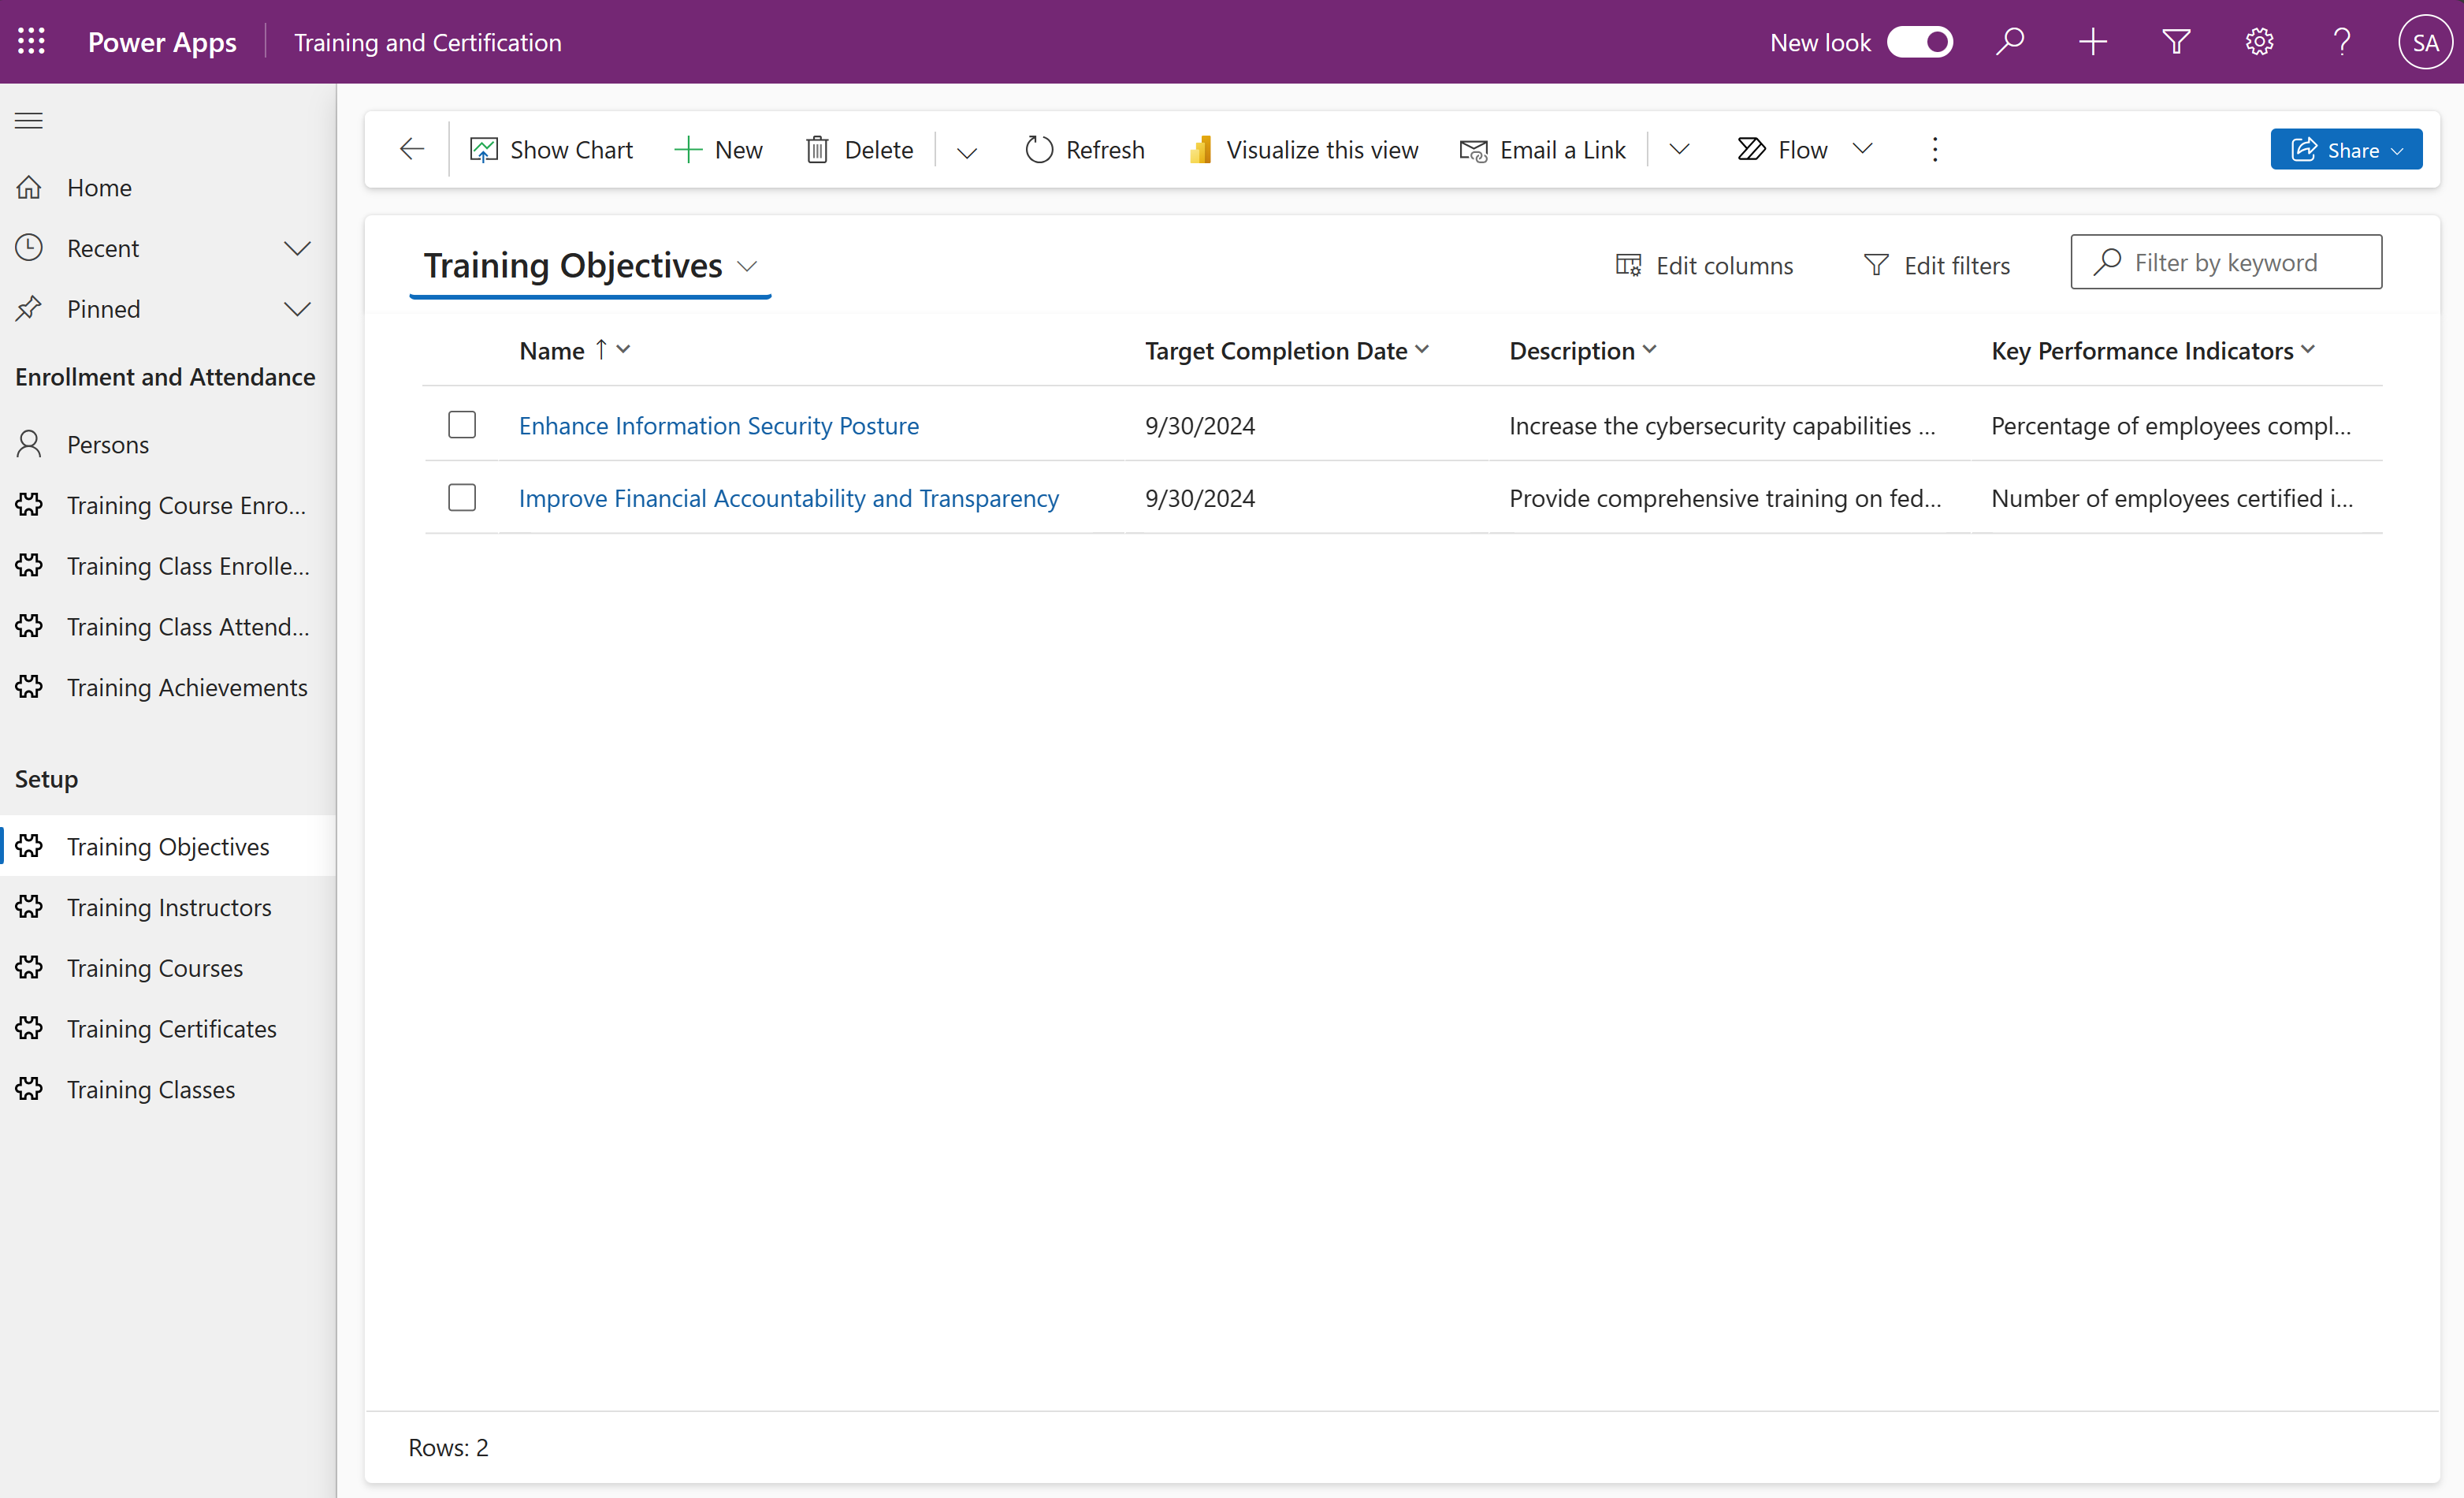Refresh the Training Objectives list
The image size is (2464, 1498).
click(x=1085, y=149)
